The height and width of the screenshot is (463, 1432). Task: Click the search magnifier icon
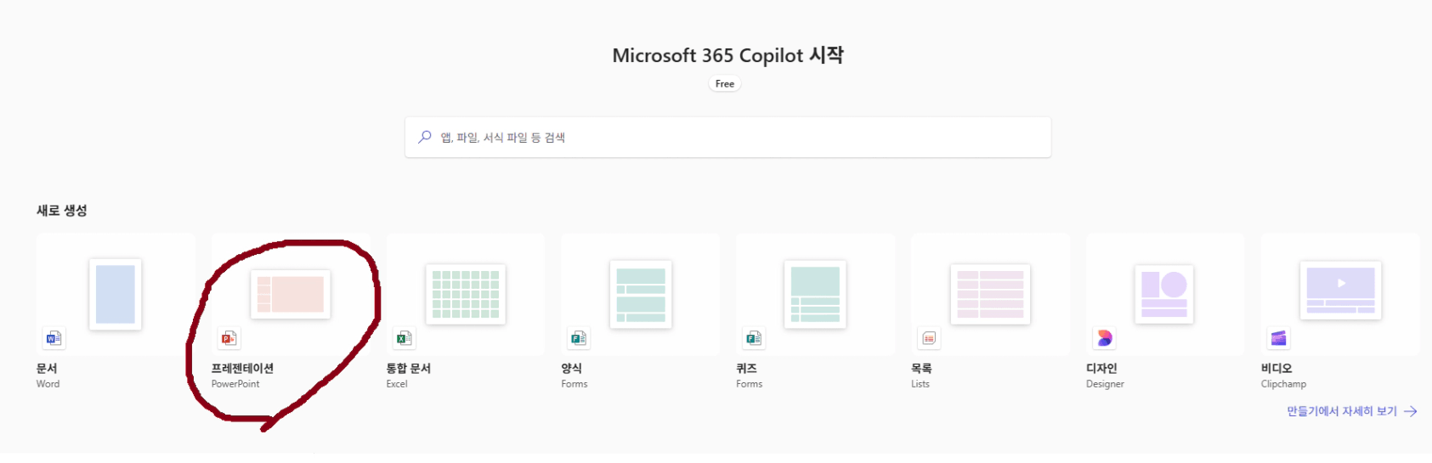(424, 137)
